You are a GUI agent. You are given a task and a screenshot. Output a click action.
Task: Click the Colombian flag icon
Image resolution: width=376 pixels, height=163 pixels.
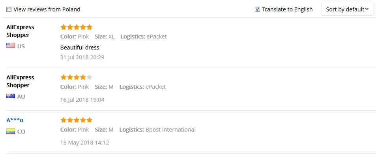pos(11,131)
